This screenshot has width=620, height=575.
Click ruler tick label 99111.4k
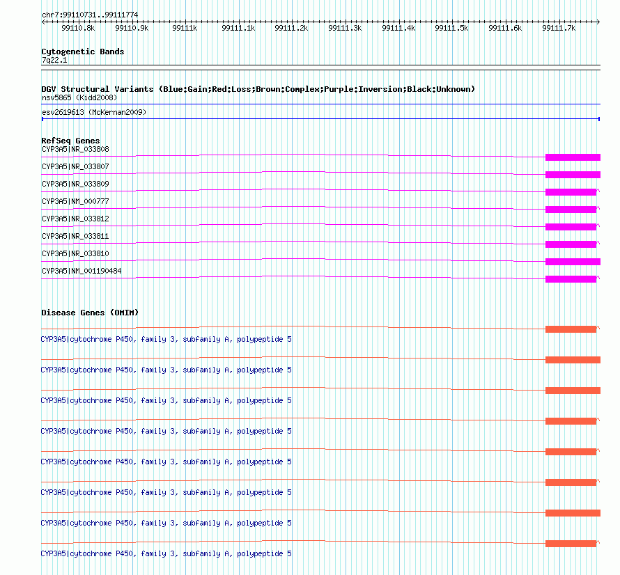coord(398,28)
